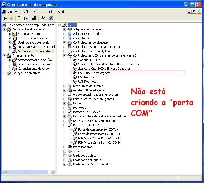Click the Desfragmentador de disco icon
The image size is (204, 183).
click(x=14, y=64)
